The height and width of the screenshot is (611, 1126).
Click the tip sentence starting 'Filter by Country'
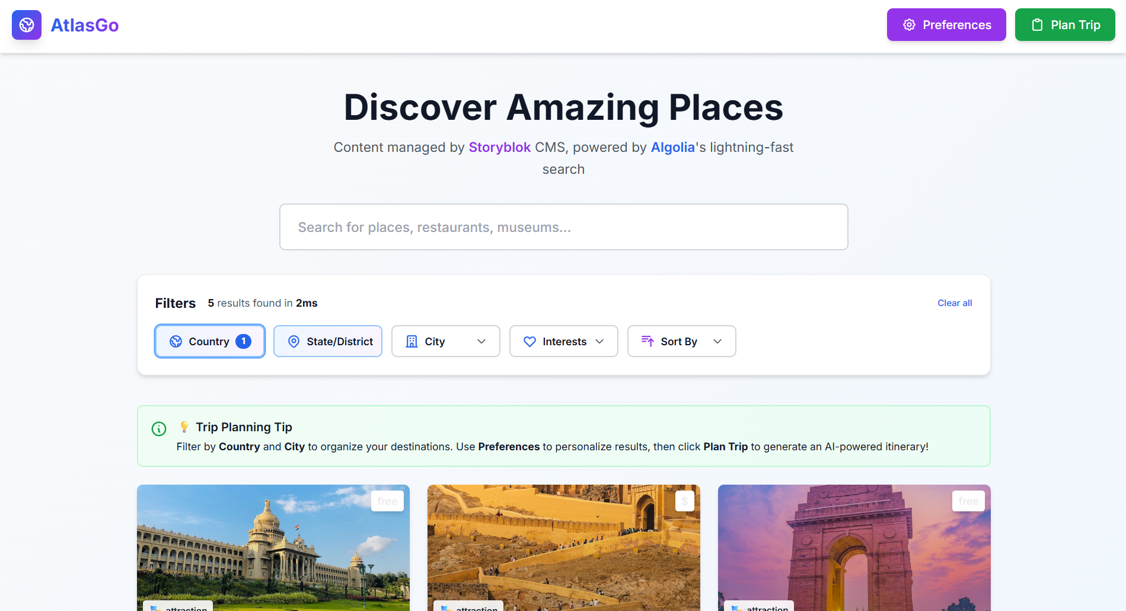(x=553, y=447)
